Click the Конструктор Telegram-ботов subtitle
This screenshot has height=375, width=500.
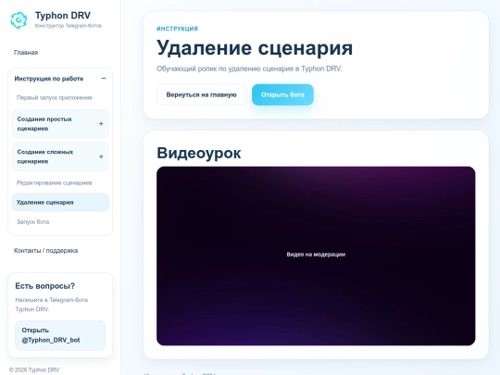[x=69, y=26]
